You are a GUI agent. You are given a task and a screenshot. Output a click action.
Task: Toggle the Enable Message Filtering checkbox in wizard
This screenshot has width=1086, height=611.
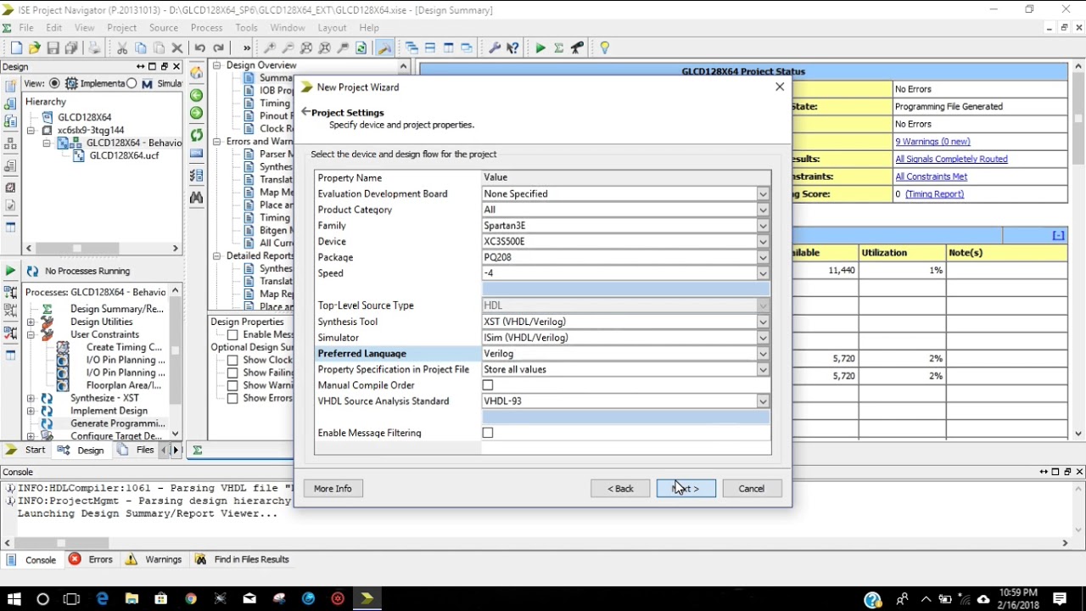[x=488, y=433]
